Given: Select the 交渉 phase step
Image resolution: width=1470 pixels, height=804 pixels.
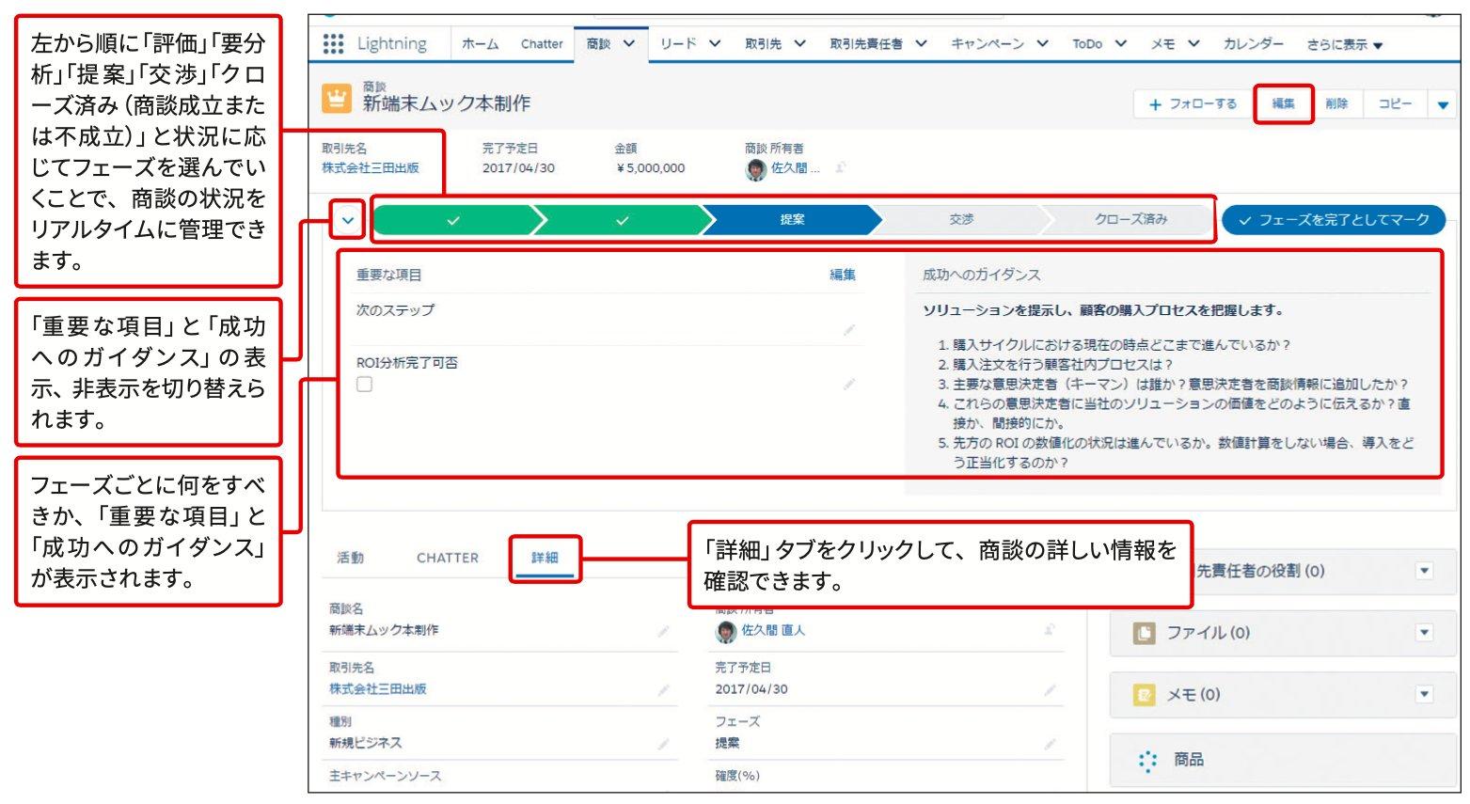Looking at the screenshot, I should tap(961, 220).
